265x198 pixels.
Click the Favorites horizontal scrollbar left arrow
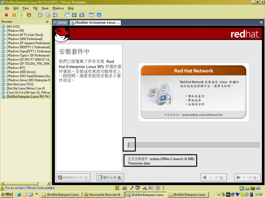click(x=2, y=183)
